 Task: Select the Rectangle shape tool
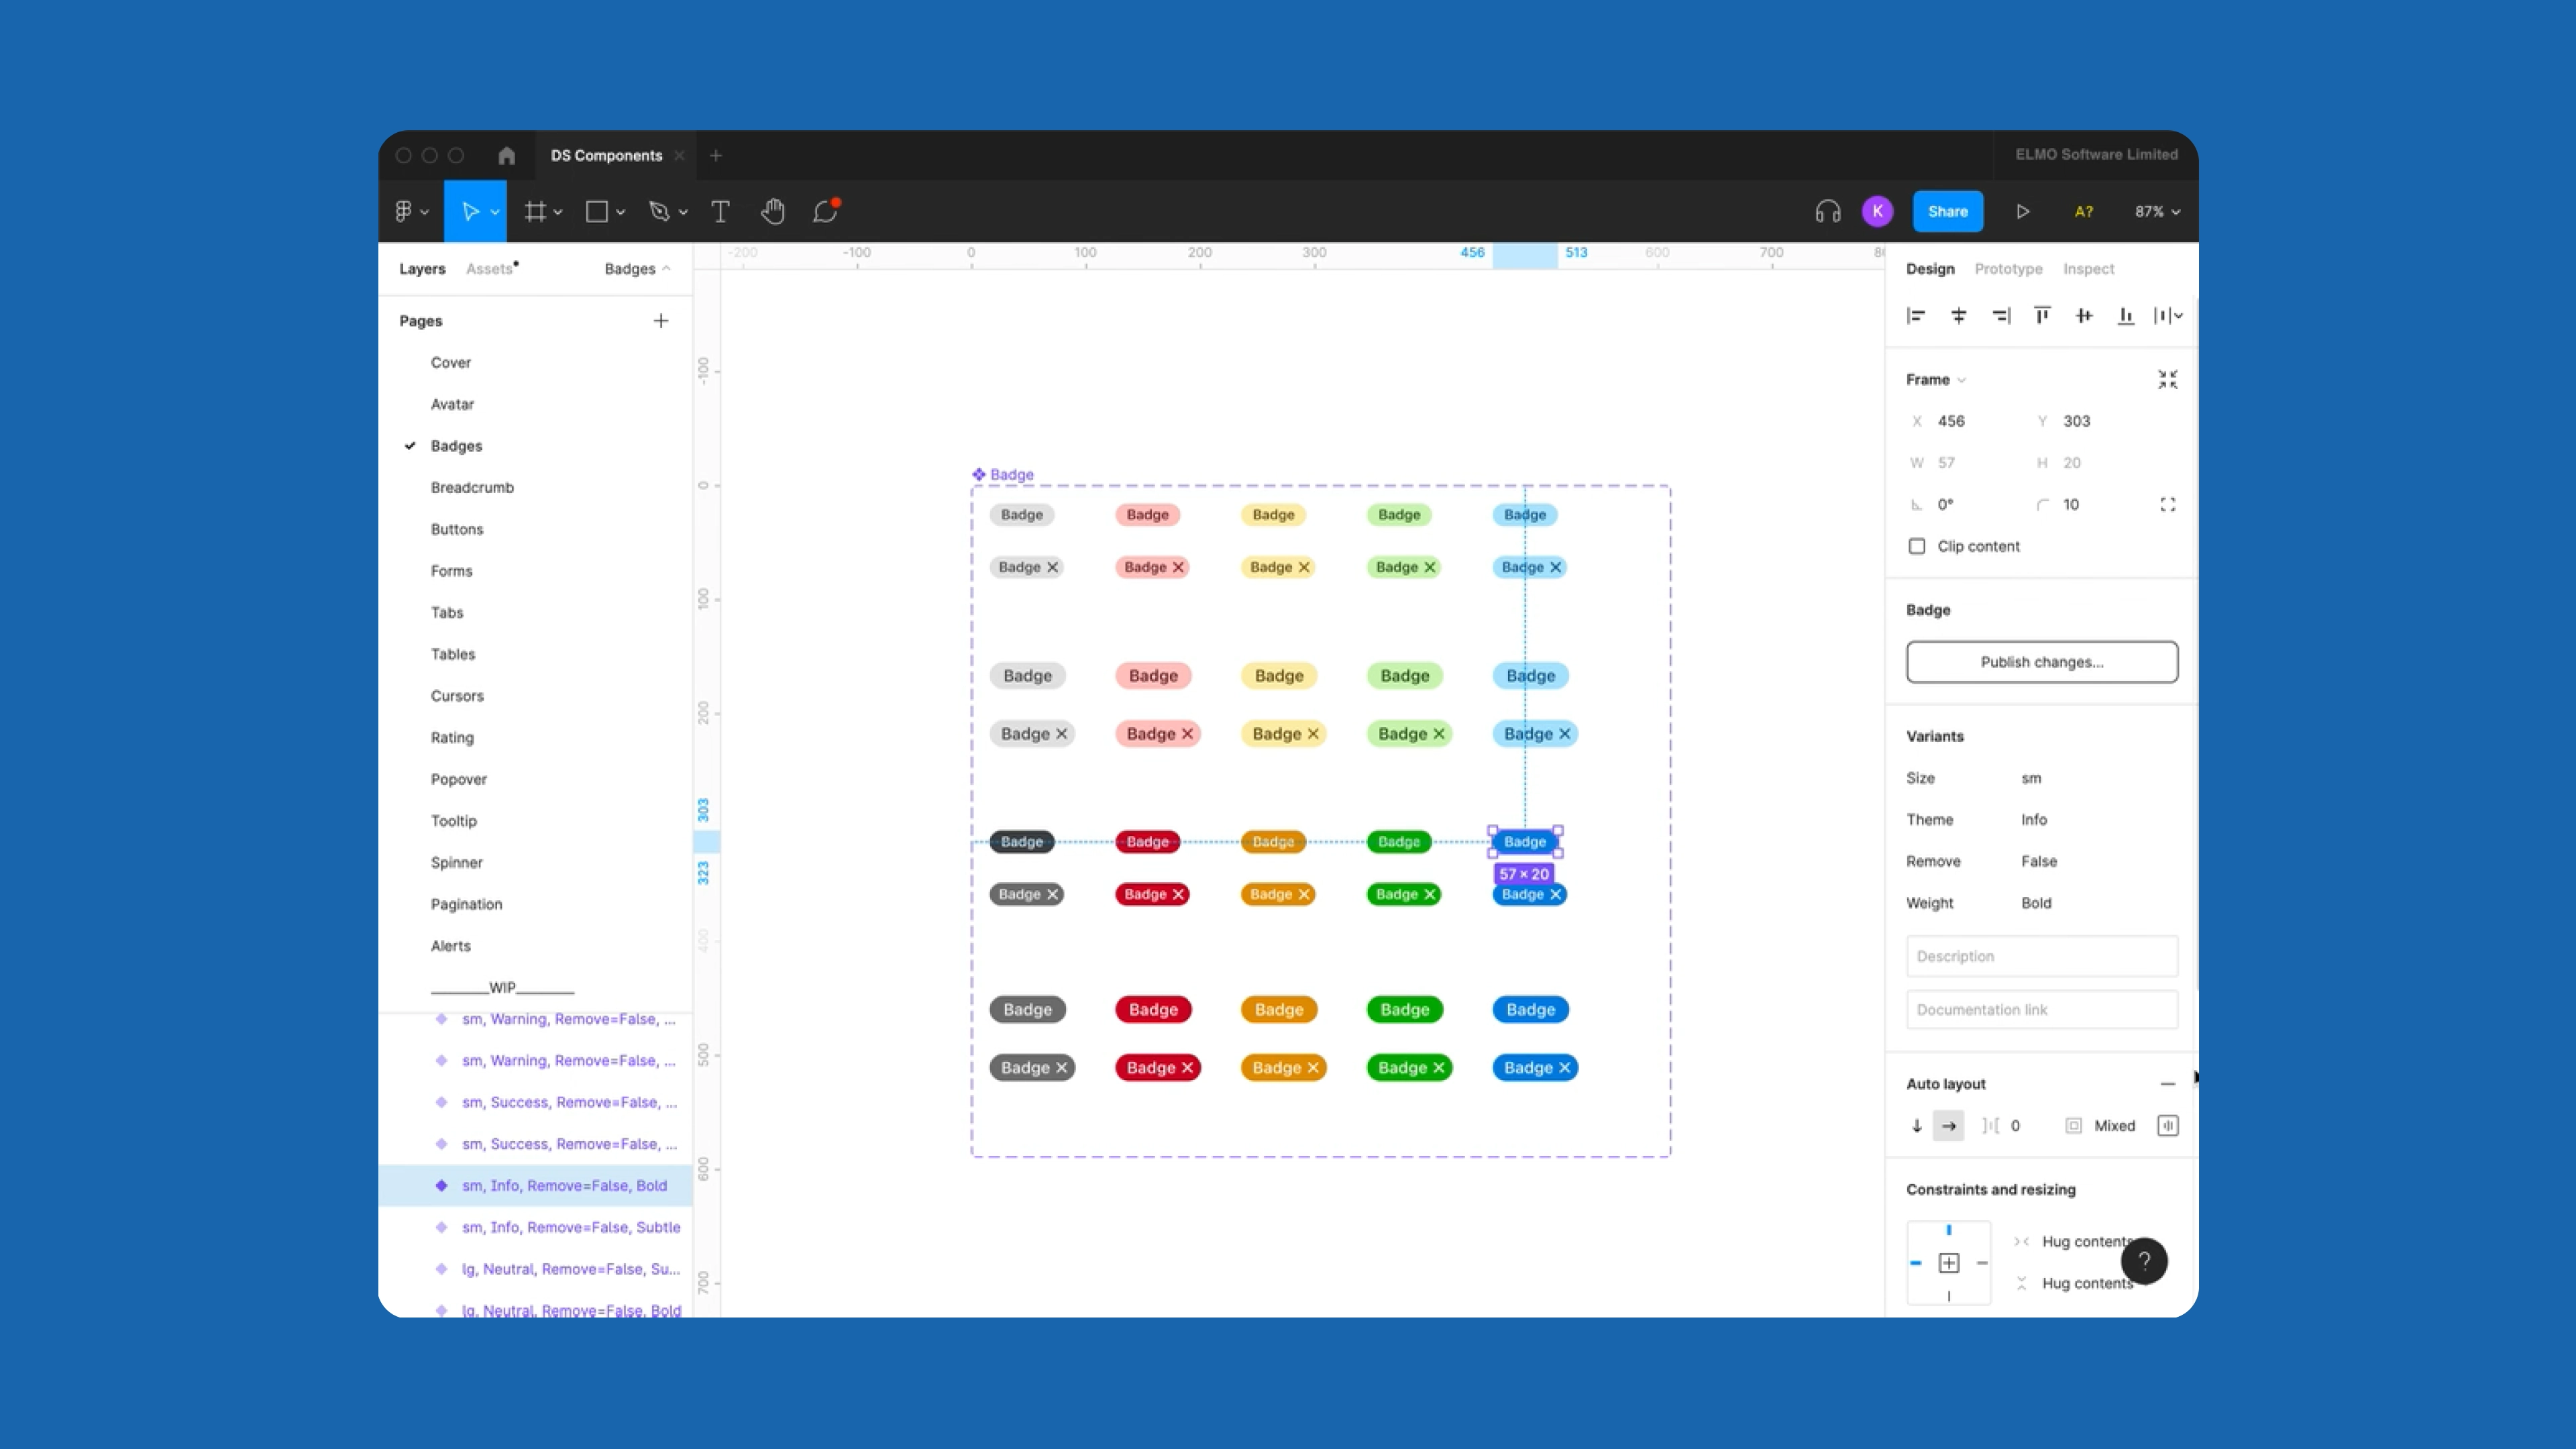coord(597,211)
